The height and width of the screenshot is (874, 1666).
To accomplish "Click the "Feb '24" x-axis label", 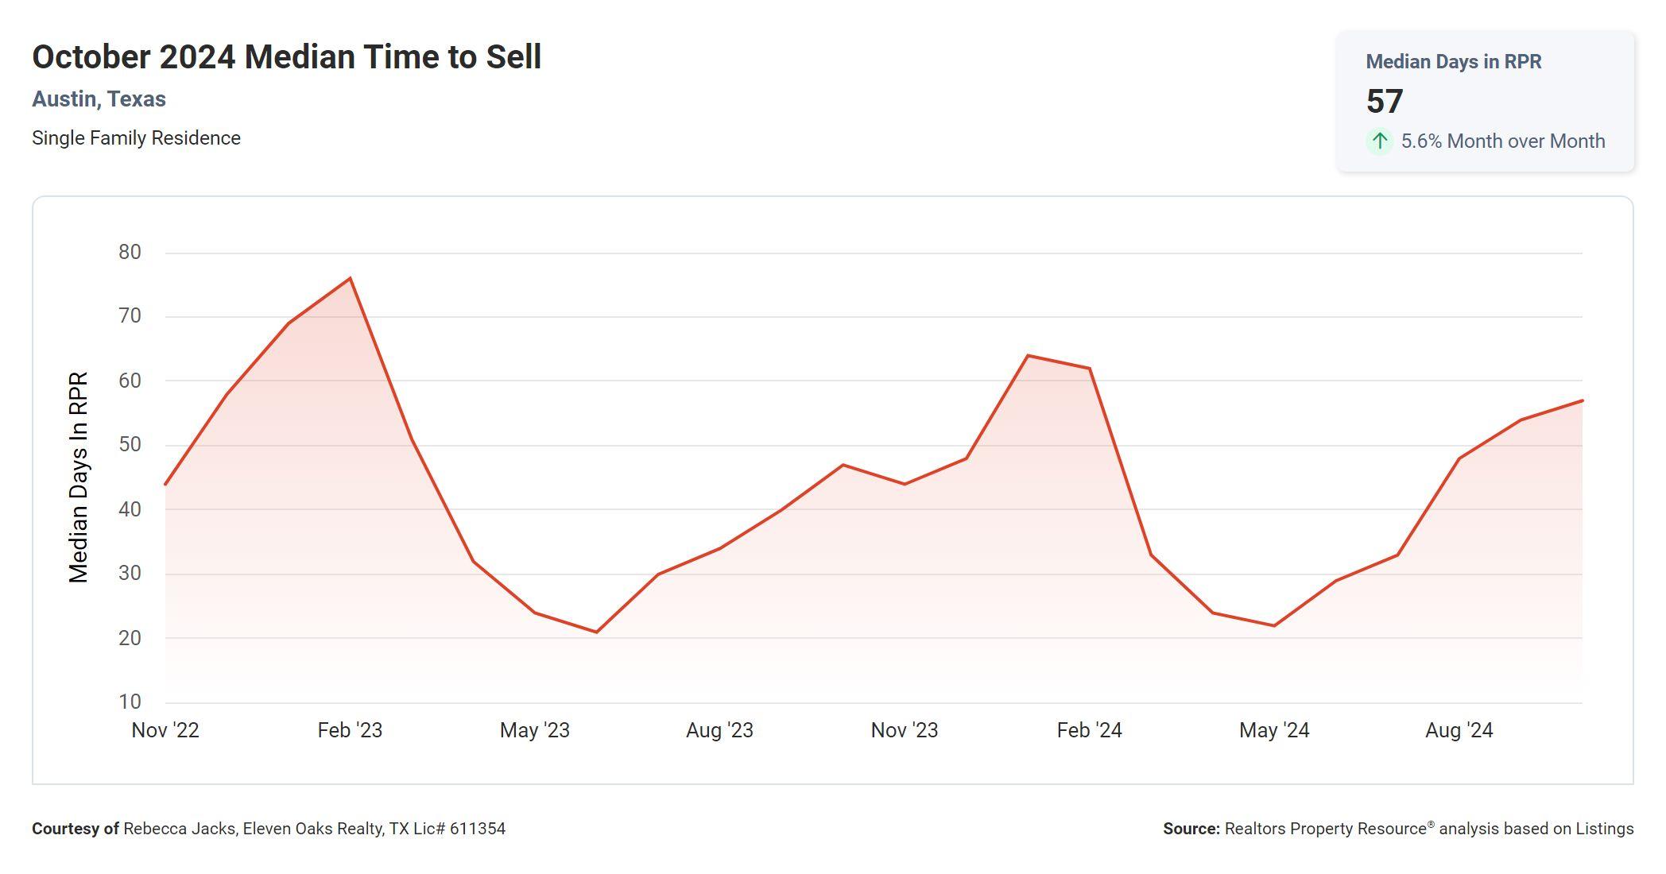I will [x=1089, y=730].
